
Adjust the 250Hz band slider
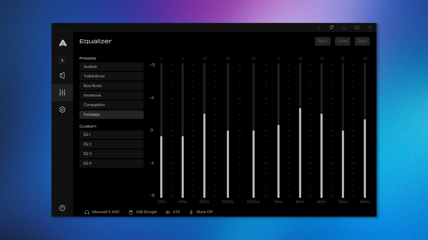[x=228, y=131]
